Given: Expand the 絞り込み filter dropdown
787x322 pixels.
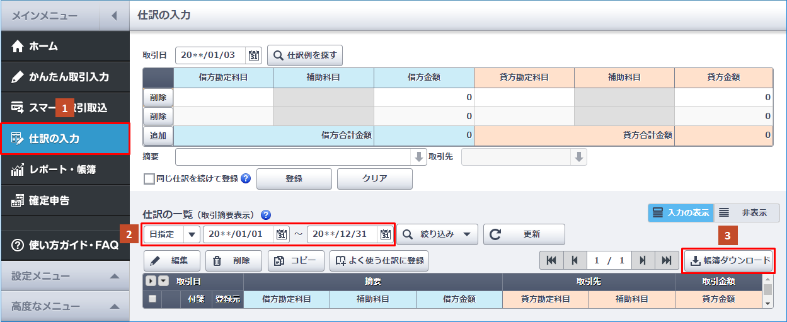Looking at the screenshot, I should [x=466, y=234].
